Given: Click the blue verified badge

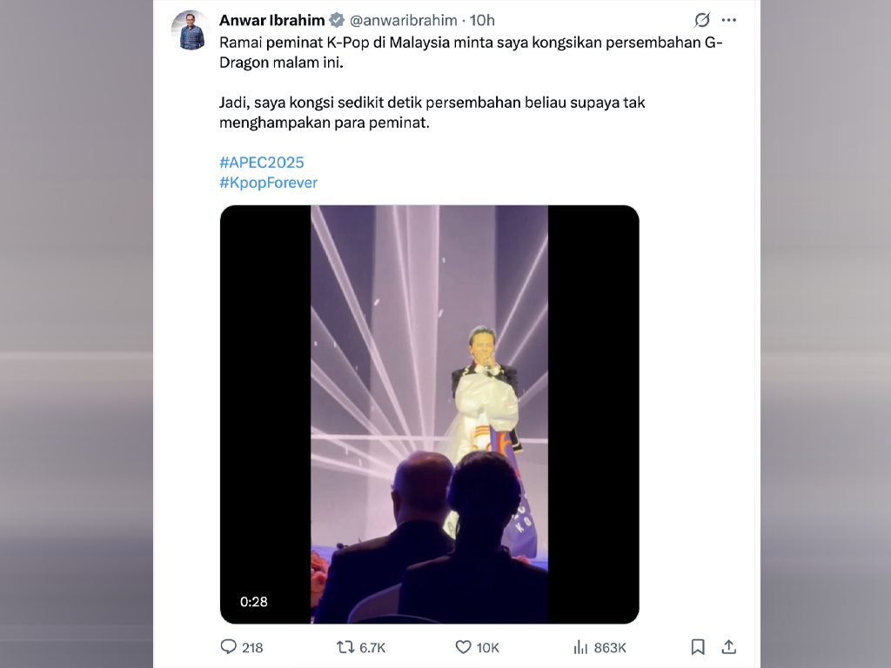Looking at the screenshot, I should tap(337, 20).
